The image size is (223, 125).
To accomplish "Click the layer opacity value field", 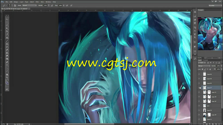I will 218,66.
